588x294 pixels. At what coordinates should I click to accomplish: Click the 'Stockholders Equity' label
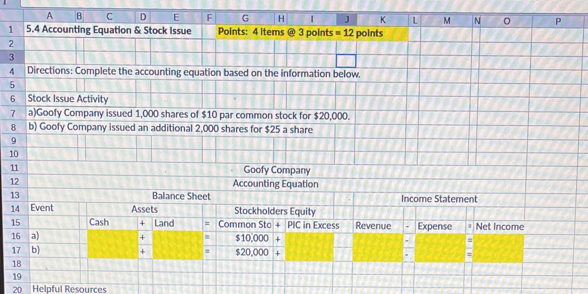(x=275, y=211)
